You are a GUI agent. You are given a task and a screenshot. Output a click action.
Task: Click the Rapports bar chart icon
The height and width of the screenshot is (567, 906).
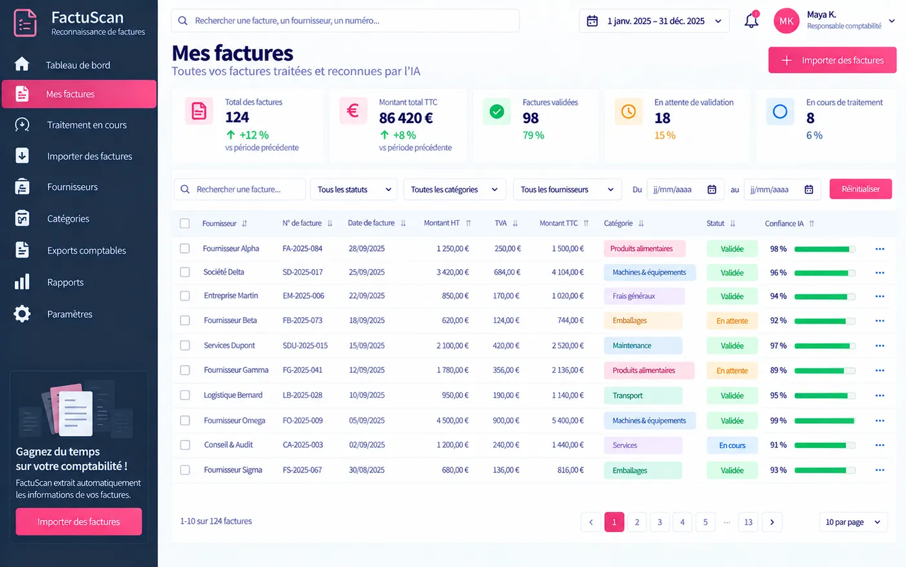point(22,282)
